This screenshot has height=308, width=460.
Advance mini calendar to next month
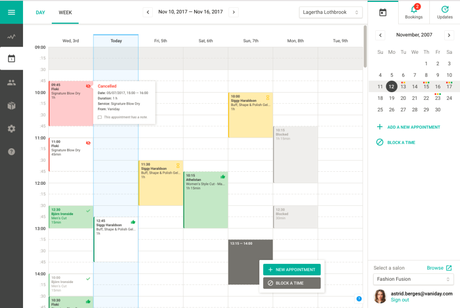449,35
